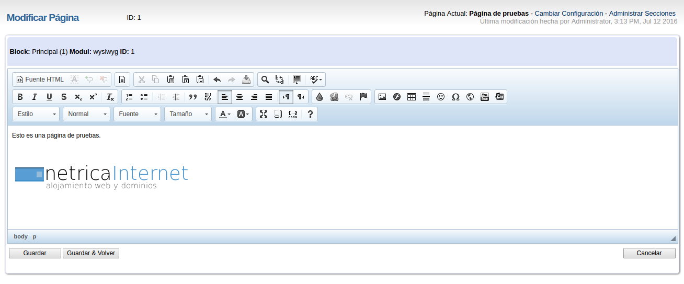Screen dimensions: 684x284
Task: Toggle underline formatting
Action: tap(49, 97)
